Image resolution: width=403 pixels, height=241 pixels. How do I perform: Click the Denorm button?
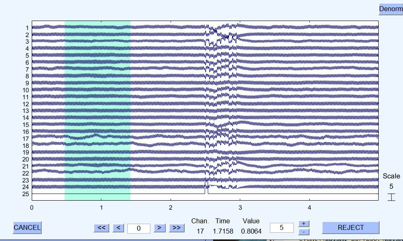(x=391, y=9)
